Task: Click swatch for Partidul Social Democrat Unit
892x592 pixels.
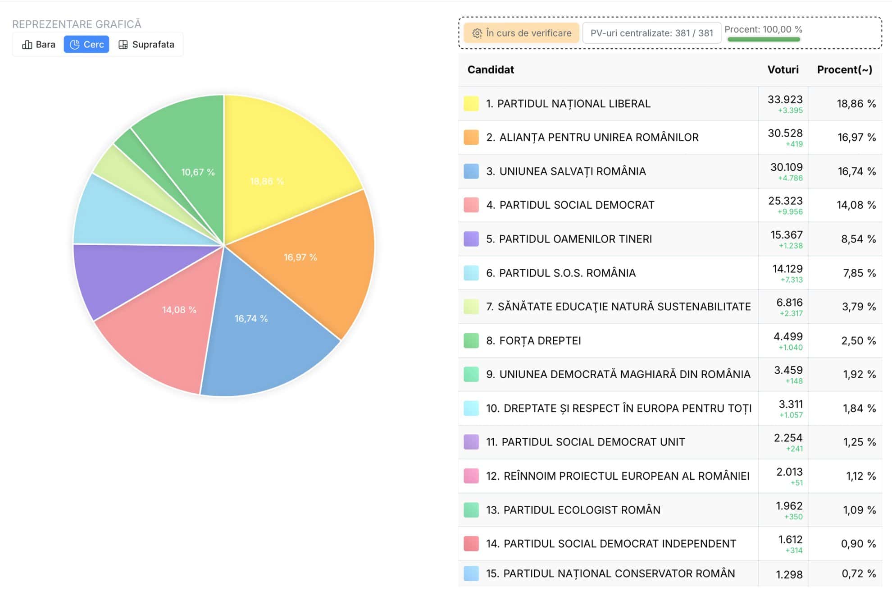Action: [x=471, y=442]
